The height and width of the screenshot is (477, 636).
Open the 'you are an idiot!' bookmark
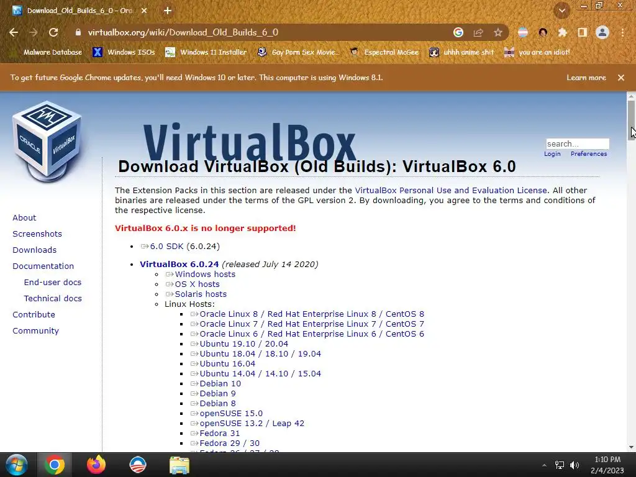coord(537,52)
